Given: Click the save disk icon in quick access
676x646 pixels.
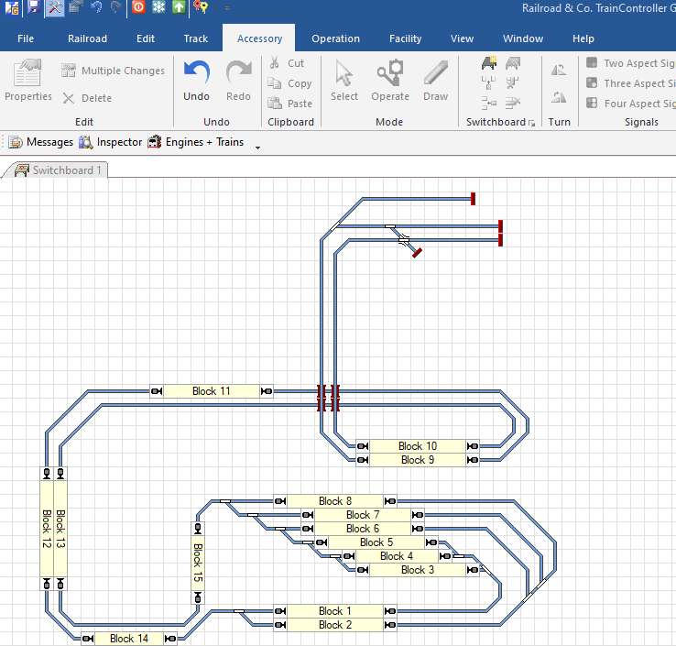Looking at the screenshot, I should tap(33, 7).
